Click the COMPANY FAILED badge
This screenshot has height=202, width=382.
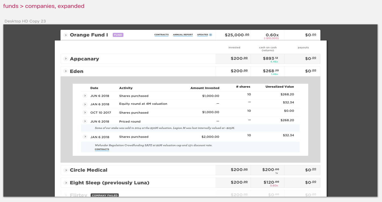[105, 195]
